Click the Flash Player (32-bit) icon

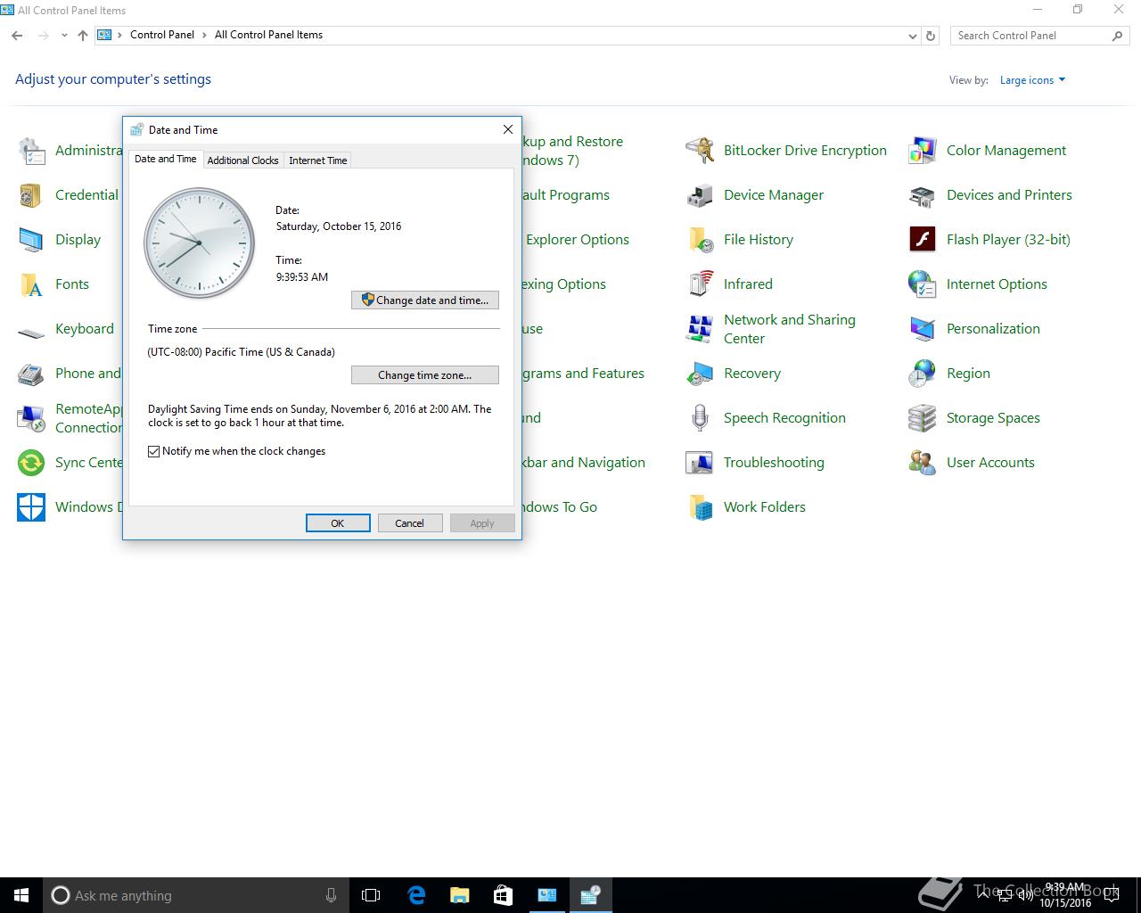coord(922,240)
